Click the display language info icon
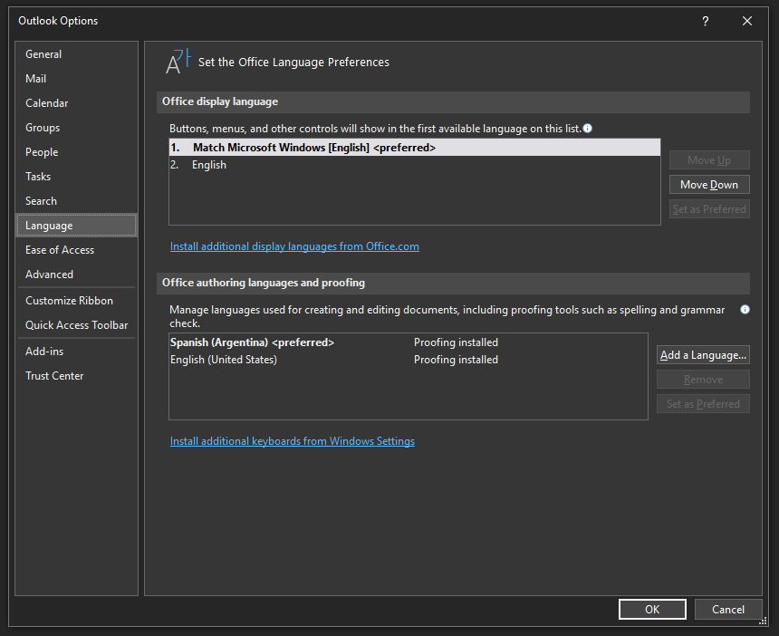Viewport: 779px width, 636px height. tap(587, 128)
